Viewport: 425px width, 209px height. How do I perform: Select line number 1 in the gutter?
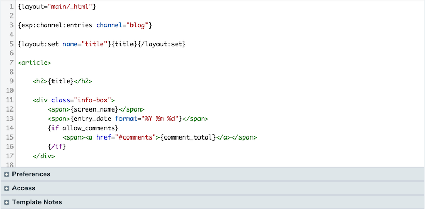[x=11, y=7]
